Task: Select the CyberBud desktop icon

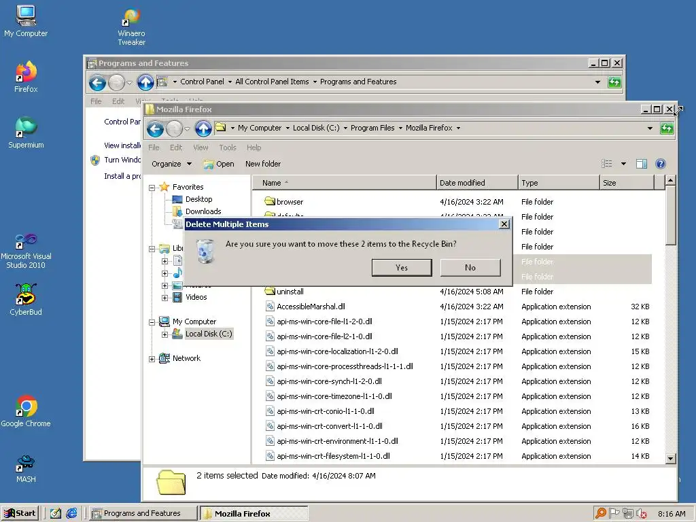Action: [26, 300]
